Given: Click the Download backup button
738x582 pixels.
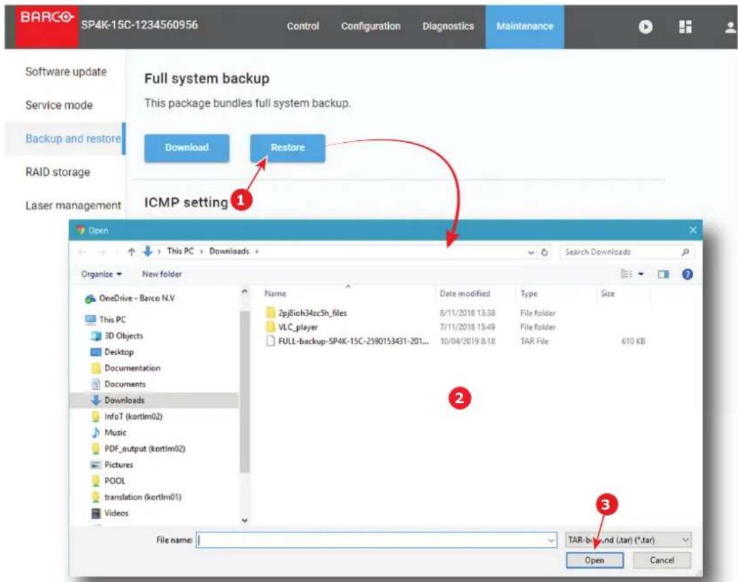Looking at the screenshot, I should point(187,148).
